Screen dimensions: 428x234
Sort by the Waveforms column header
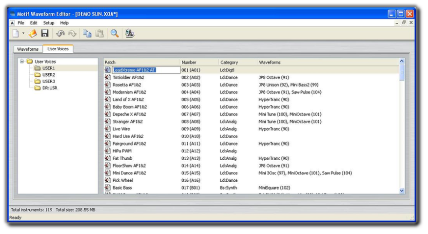[x=328, y=63]
